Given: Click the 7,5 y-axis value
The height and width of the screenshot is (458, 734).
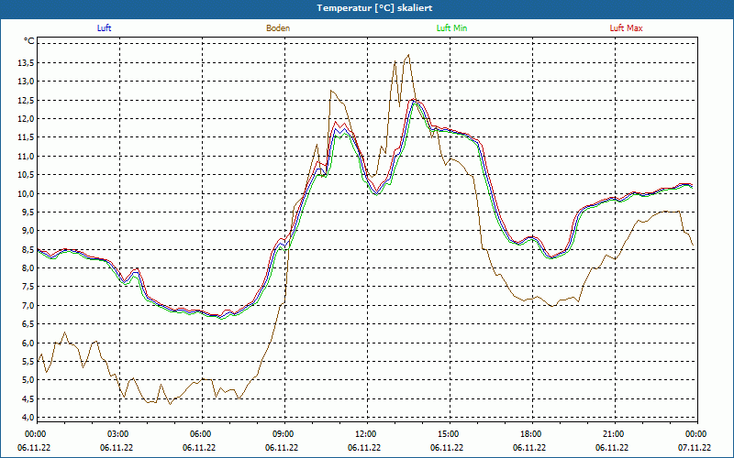Looking at the screenshot, I should pyautogui.click(x=28, y=287).
